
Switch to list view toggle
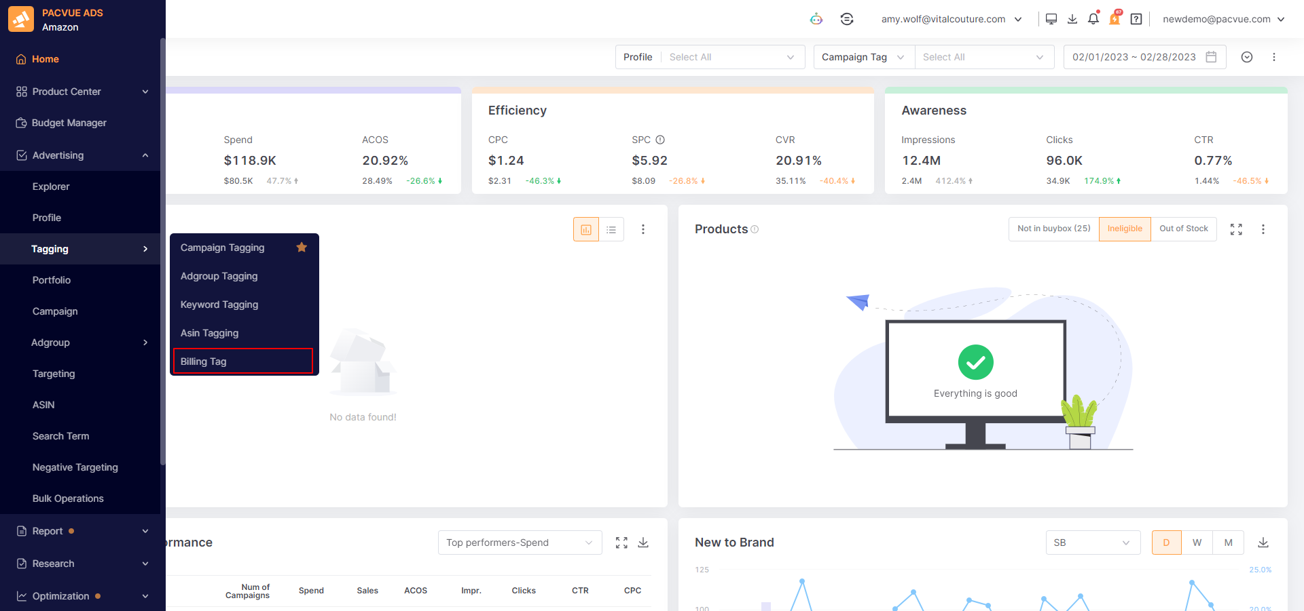[x=611, y=230]
